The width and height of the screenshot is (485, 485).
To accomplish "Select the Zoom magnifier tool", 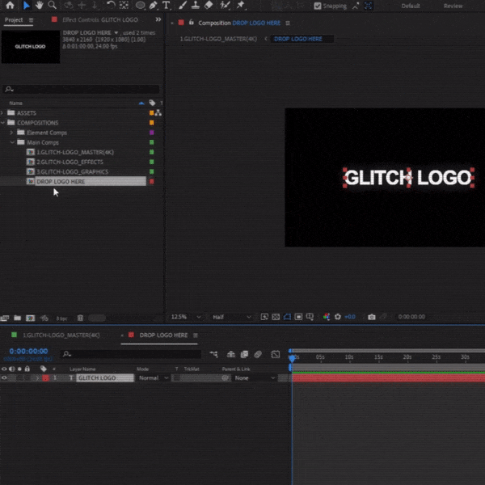I will click(52, 6).
